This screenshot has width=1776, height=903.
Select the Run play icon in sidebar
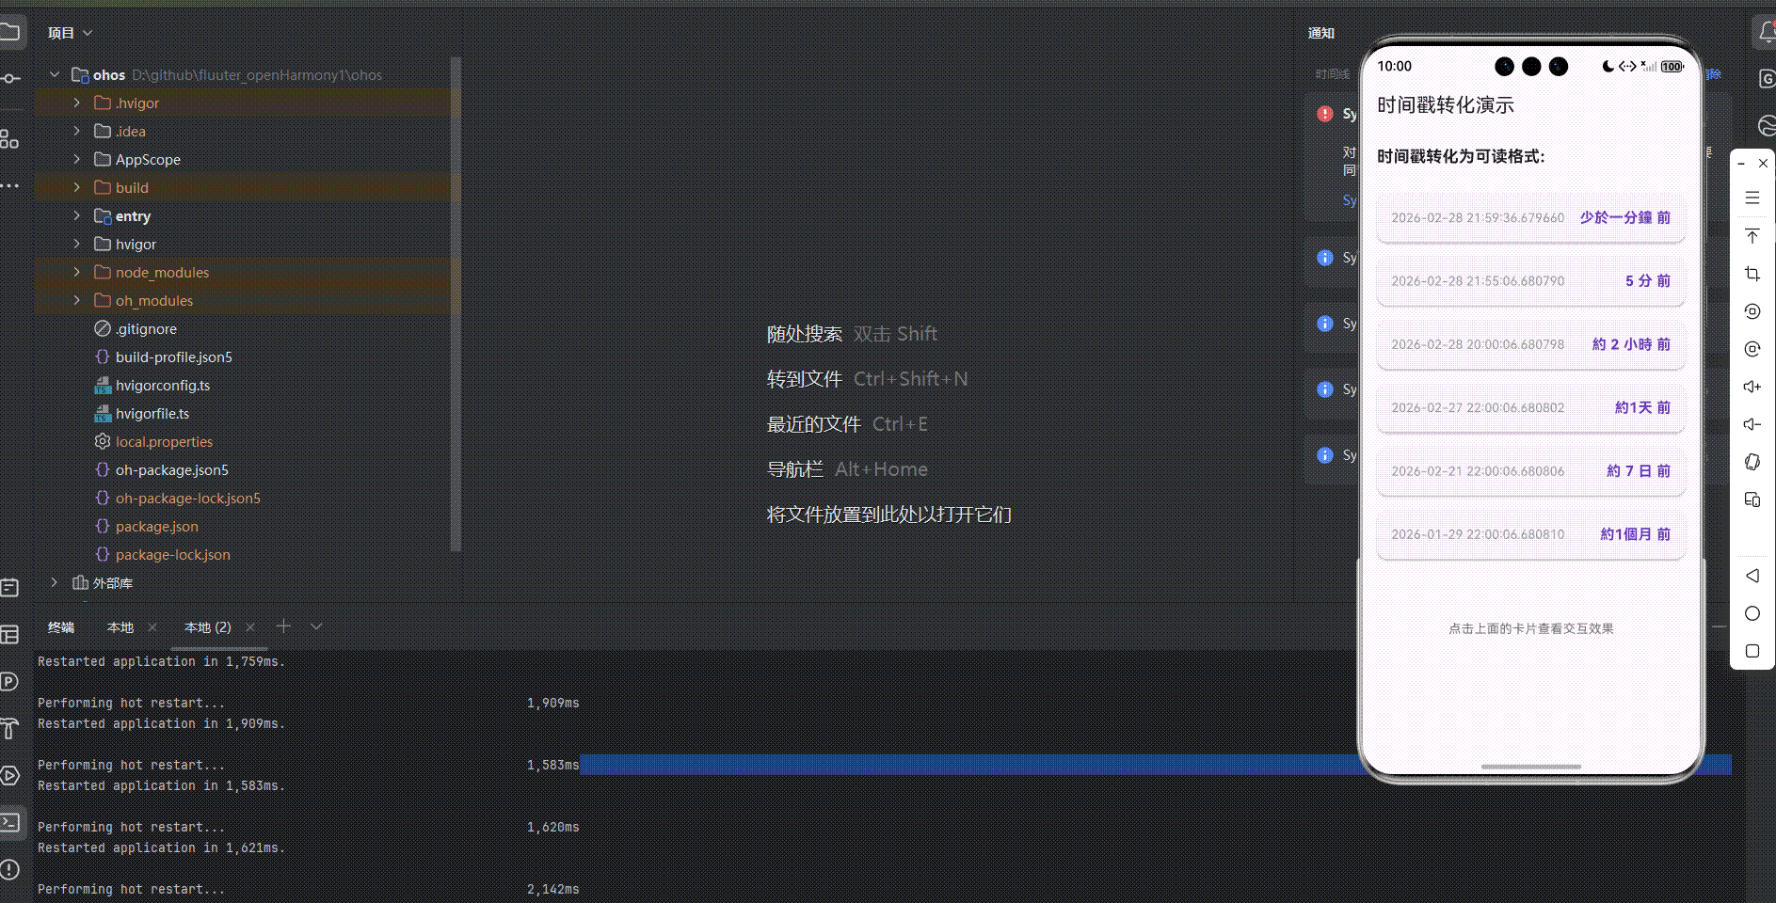[x=10, y=775]
